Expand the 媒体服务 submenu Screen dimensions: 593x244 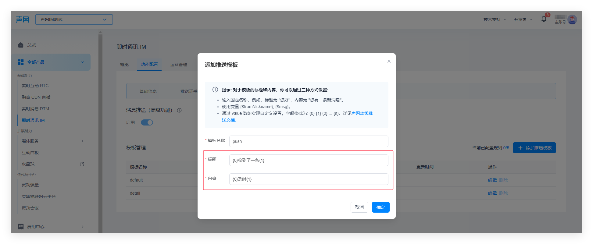click(x=83, y=141)
